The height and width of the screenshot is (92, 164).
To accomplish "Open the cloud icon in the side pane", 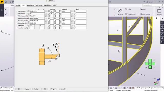I will 162,30.
